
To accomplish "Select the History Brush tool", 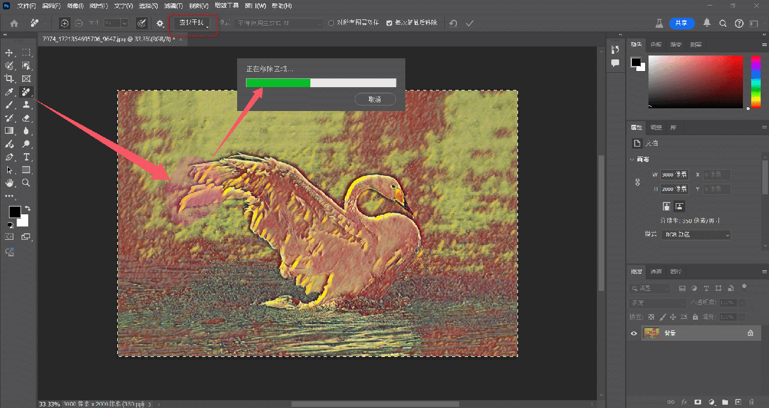I will pos(9,118).
